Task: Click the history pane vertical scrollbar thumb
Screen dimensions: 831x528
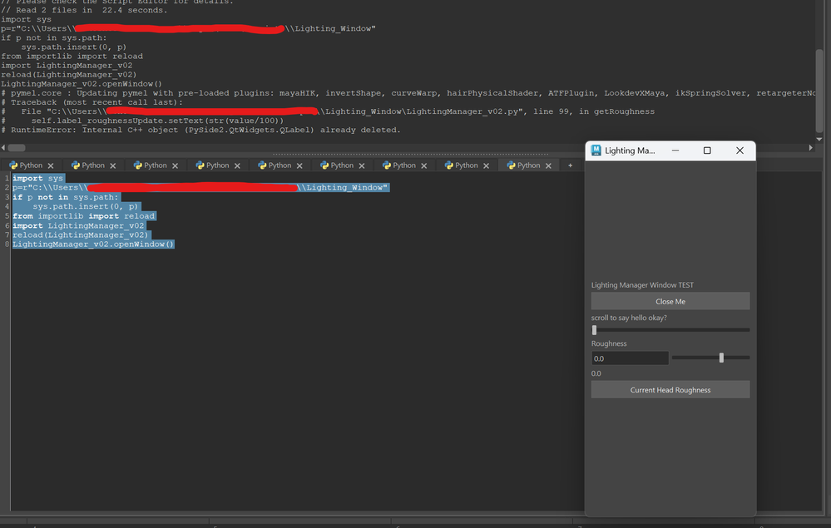Action: (x=819, y=91)
